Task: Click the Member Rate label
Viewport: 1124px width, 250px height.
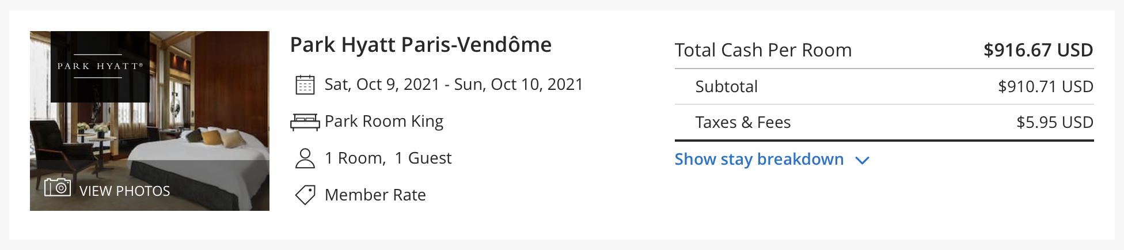Action: [x=375, y=195]
